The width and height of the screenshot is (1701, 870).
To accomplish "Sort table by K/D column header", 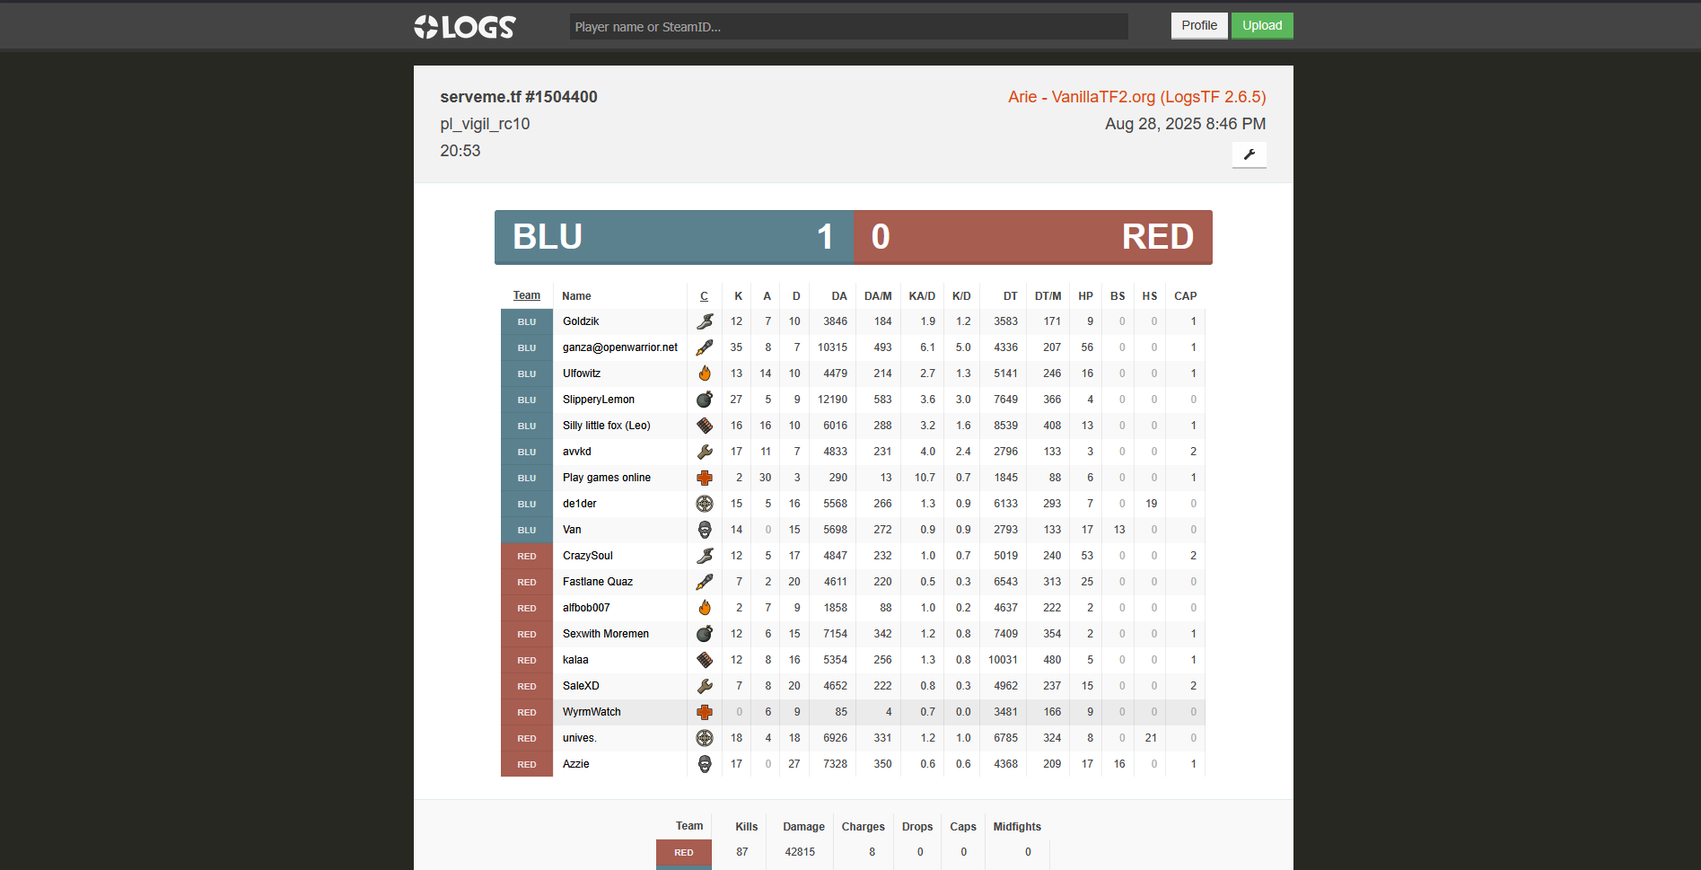I will (x=960, y=295).
